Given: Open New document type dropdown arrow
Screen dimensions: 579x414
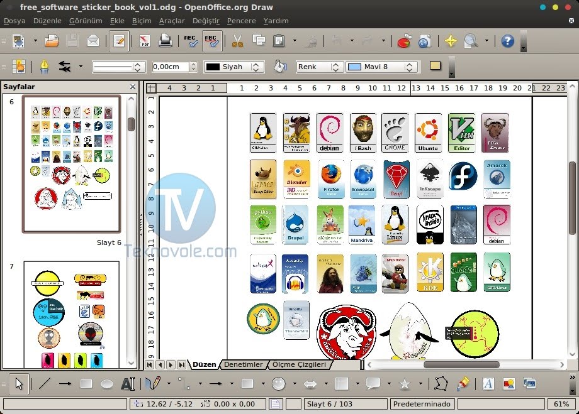Looking at the screenshot, I should tap(35, 41).
